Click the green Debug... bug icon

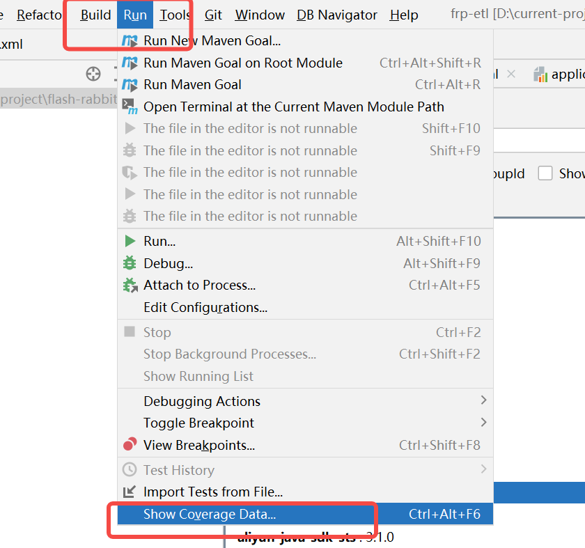point(130,263)
